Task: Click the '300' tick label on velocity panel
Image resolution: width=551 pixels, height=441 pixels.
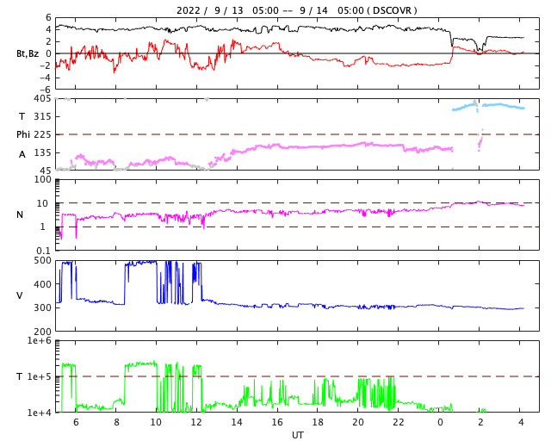Action: [x=42, y=307]
